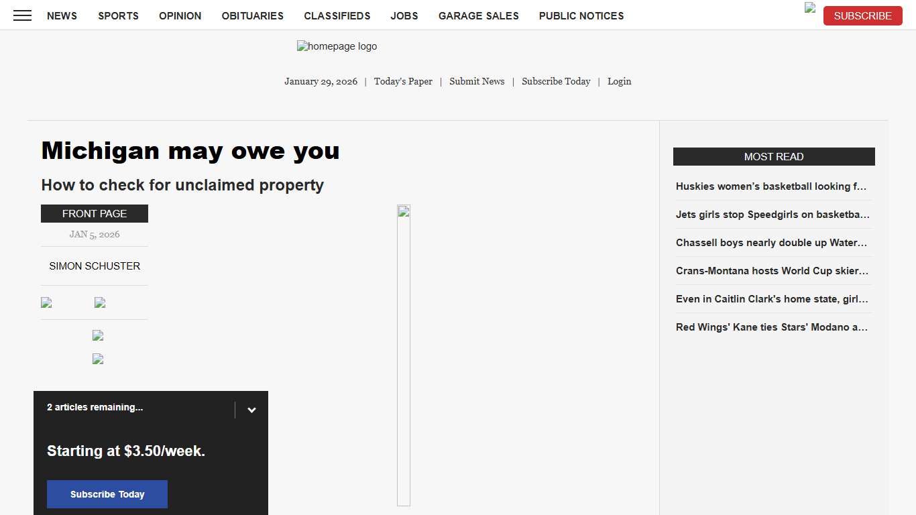Click the small icon beside the red Subscribe button
916x515 pixels.
click(x=810, y=8)
